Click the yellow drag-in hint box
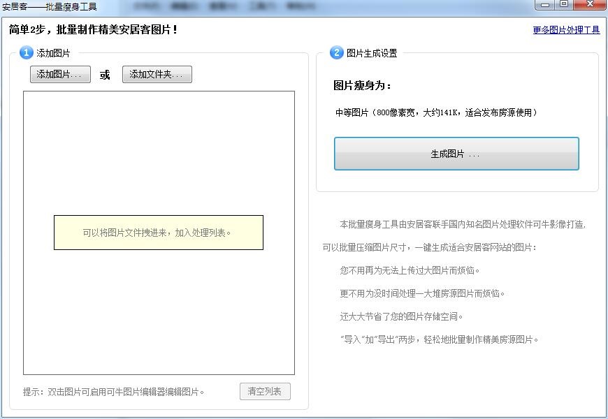This screenshot has width=608, height=419. tap(158, 233)
